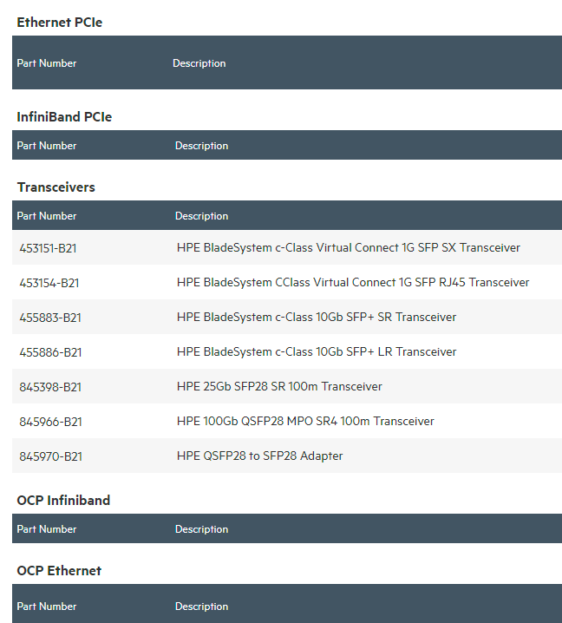Click the QSFP28 to SFP28 Adapter row
Viewport: 562px width, 623px height.
(x=287, y=456)
